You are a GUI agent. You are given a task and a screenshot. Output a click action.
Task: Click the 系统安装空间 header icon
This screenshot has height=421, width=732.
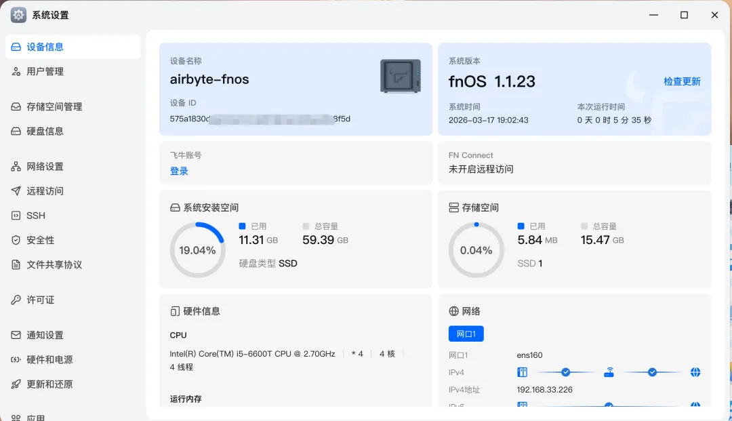tap(175, 207)
